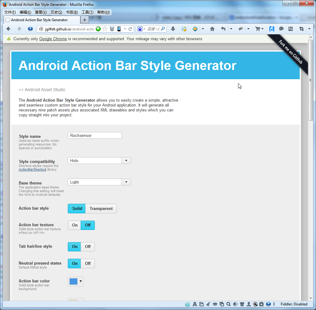Open downloads with the down arrow icon
The image size is (316, 310).
pos(173,29)
